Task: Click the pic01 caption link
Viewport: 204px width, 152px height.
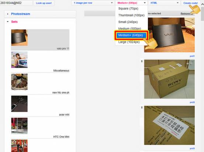Action: 192,56
